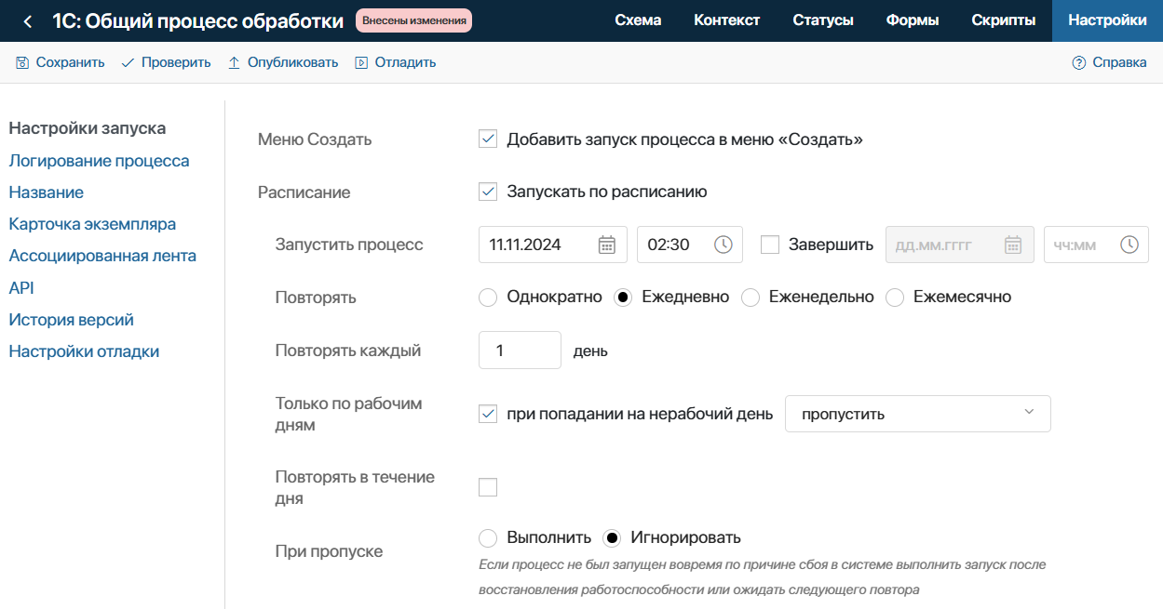Click the Опубликовать upload arrow icon
The width and height of the screenshot is (1163, 609).
234,62
